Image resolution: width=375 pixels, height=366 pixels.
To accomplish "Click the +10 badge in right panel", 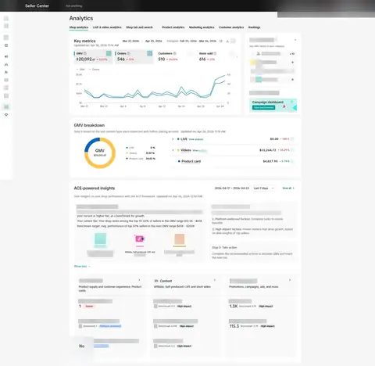I will click(292, 54).
